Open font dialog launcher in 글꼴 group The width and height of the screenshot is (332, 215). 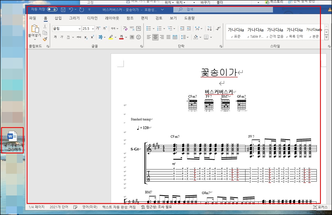coord(142,47)
